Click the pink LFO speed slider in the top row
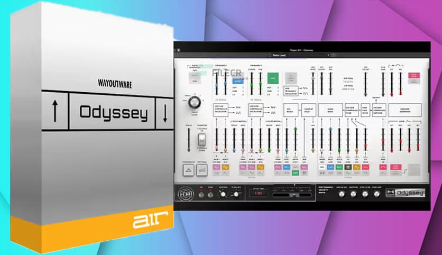This screenshot has height=255, width=442. point(312,84)
